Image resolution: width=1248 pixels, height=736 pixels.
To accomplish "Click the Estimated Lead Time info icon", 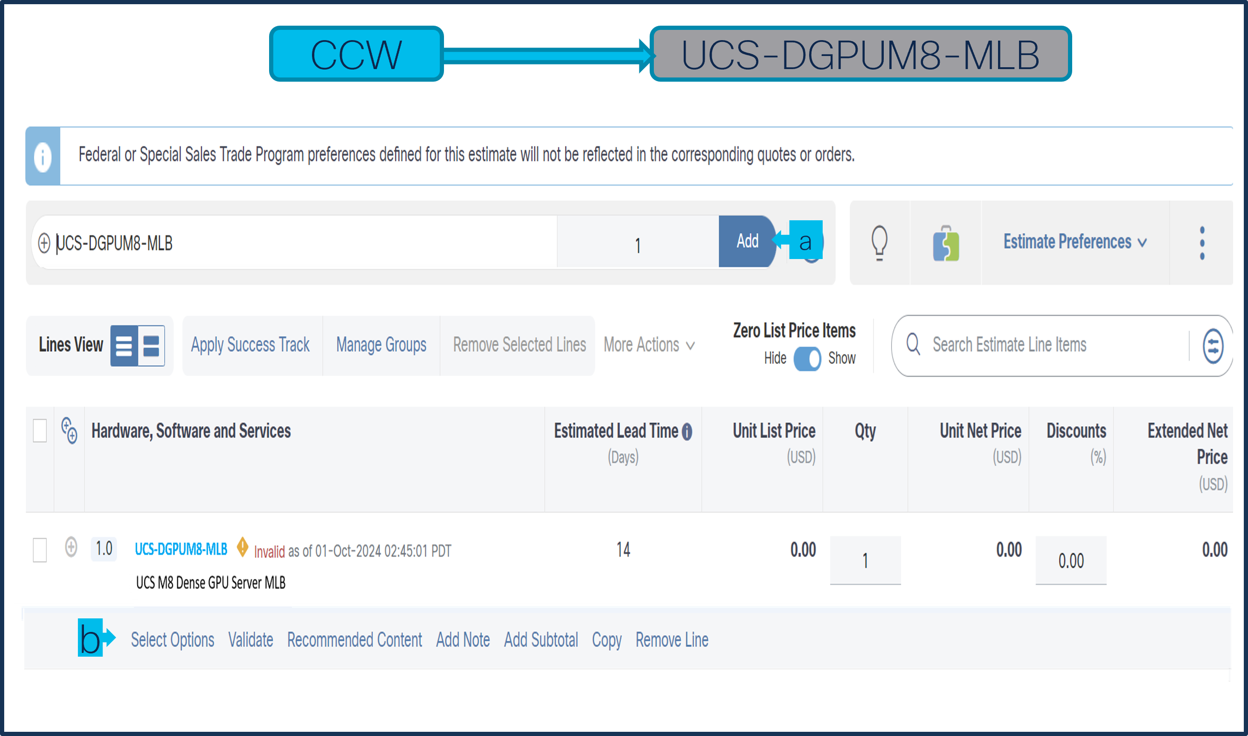I will 686,432.
